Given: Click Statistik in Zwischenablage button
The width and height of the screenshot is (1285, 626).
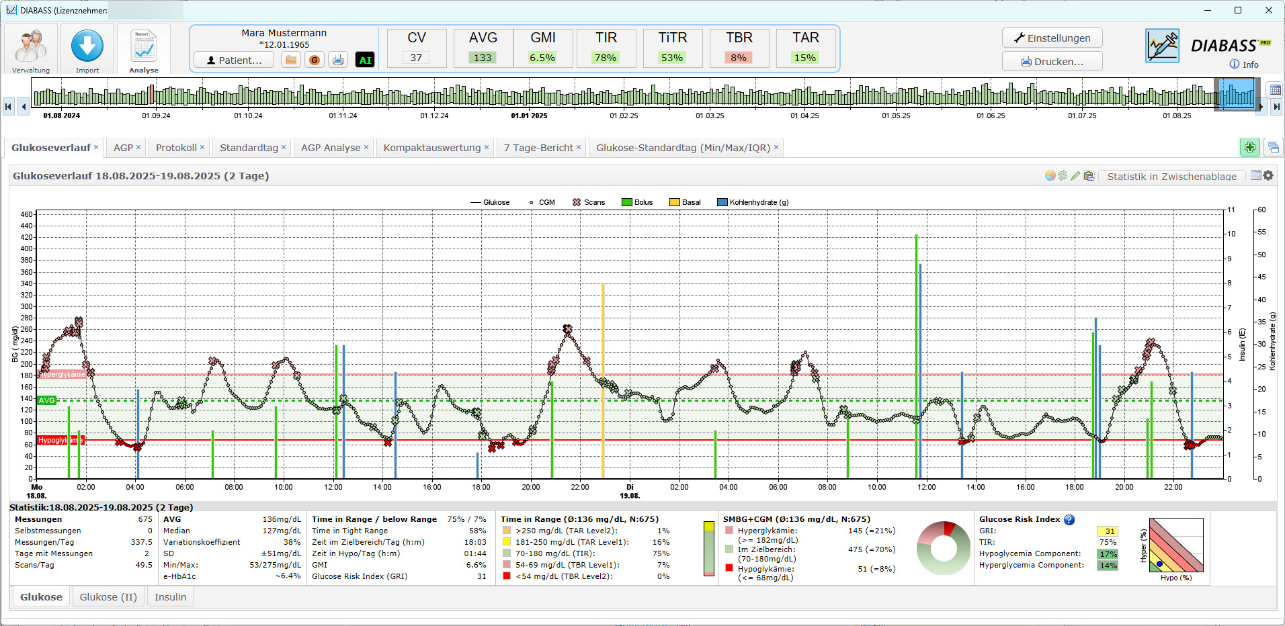Looking at the screenshot, I should pos(1171,177).
